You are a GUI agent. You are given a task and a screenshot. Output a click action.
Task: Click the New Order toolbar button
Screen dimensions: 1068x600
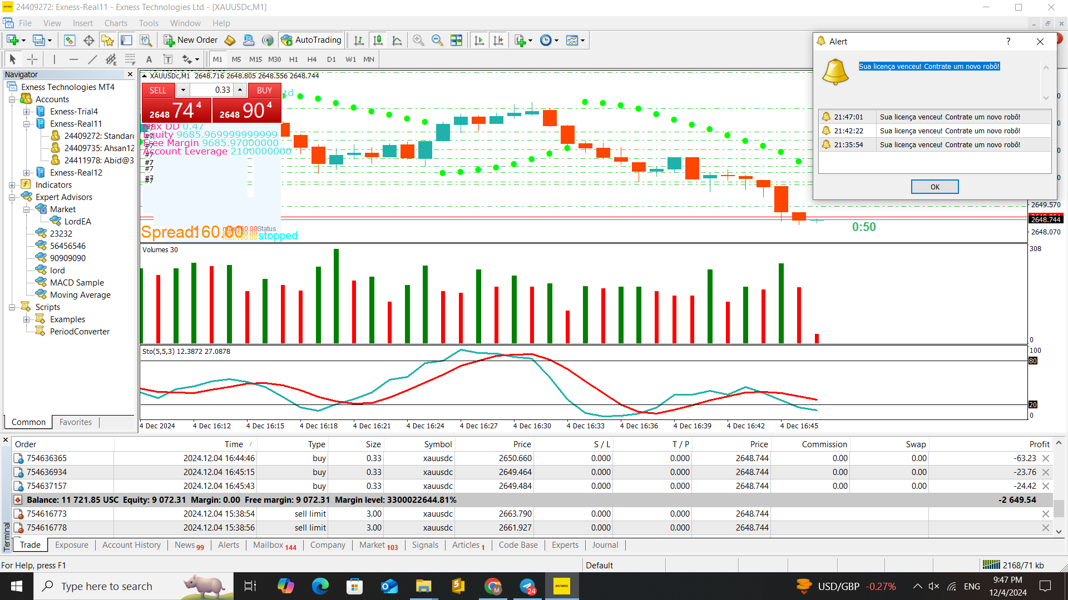(x=191, y=40)
